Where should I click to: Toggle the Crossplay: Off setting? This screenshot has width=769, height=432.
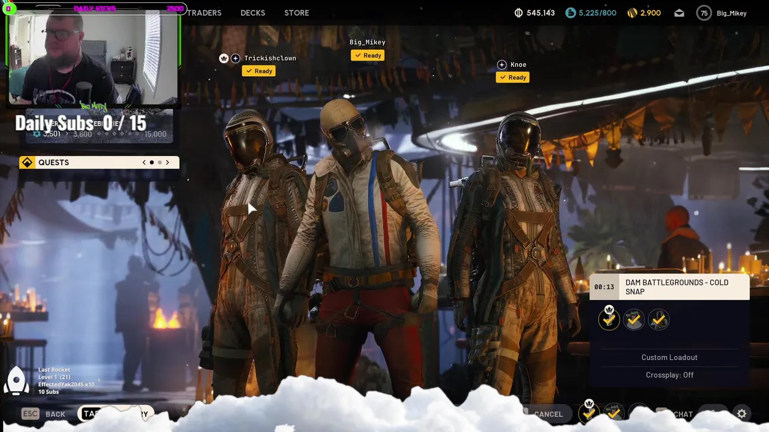tap(669, 375)
